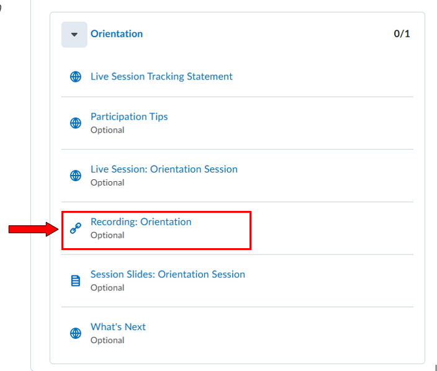Click globe icon beside Live Session: Orientation Session
437x371 pixels.
(x=76, y=176)
